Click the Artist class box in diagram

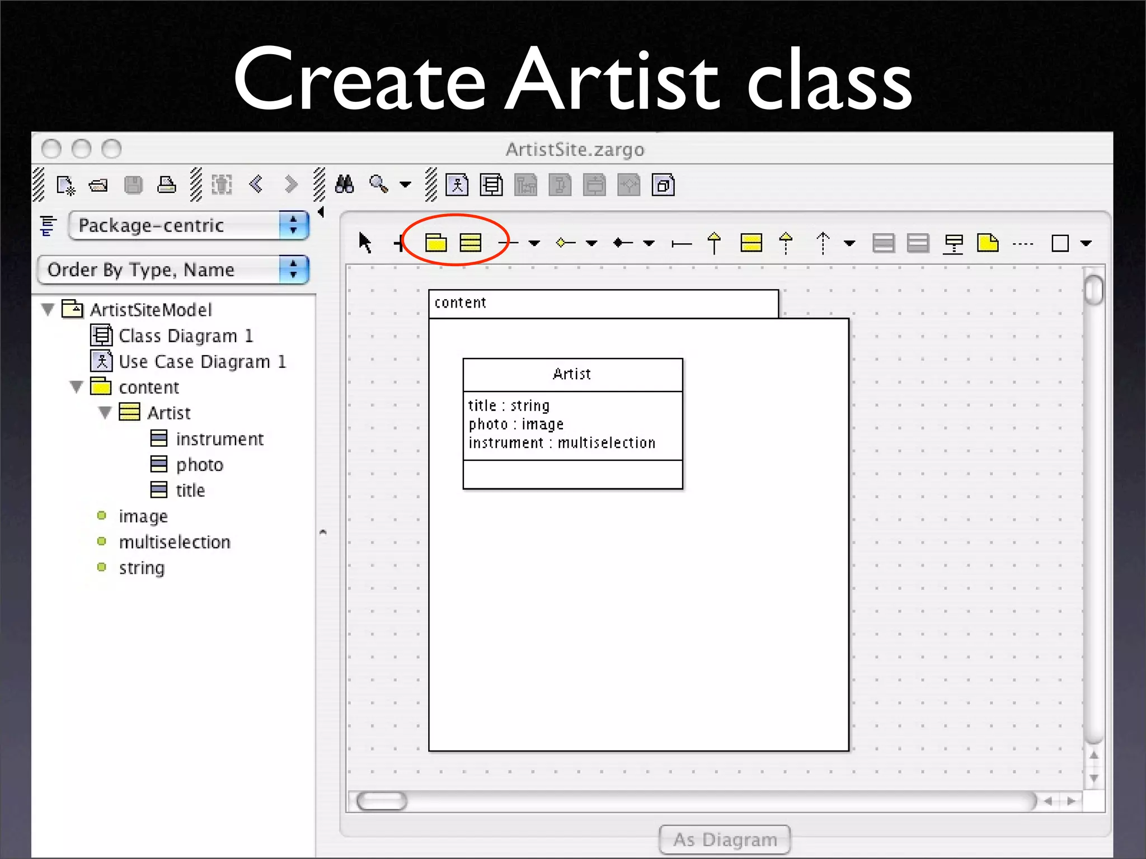pyautogui.click(x=572, y=374)
